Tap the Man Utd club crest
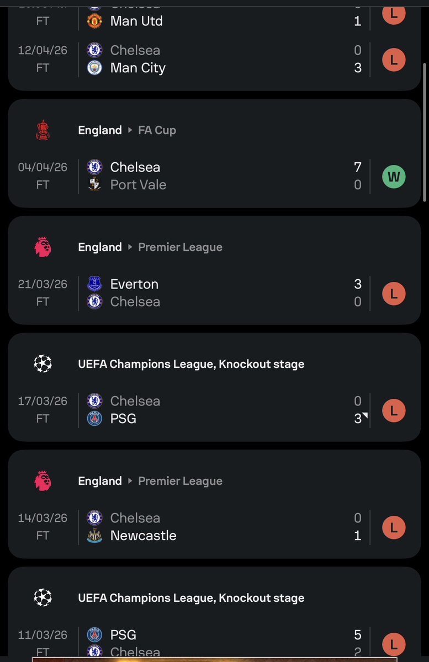This screenshot has width=429, height=662. coord(94,22)
